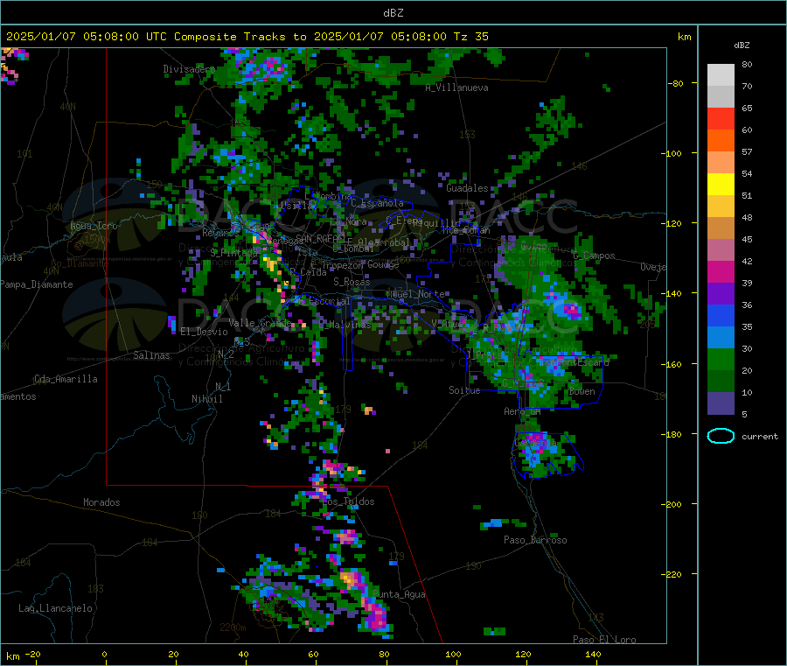Click the 'Soitue' location label
The height and width of the screenshot is (666, 787).
464,389
